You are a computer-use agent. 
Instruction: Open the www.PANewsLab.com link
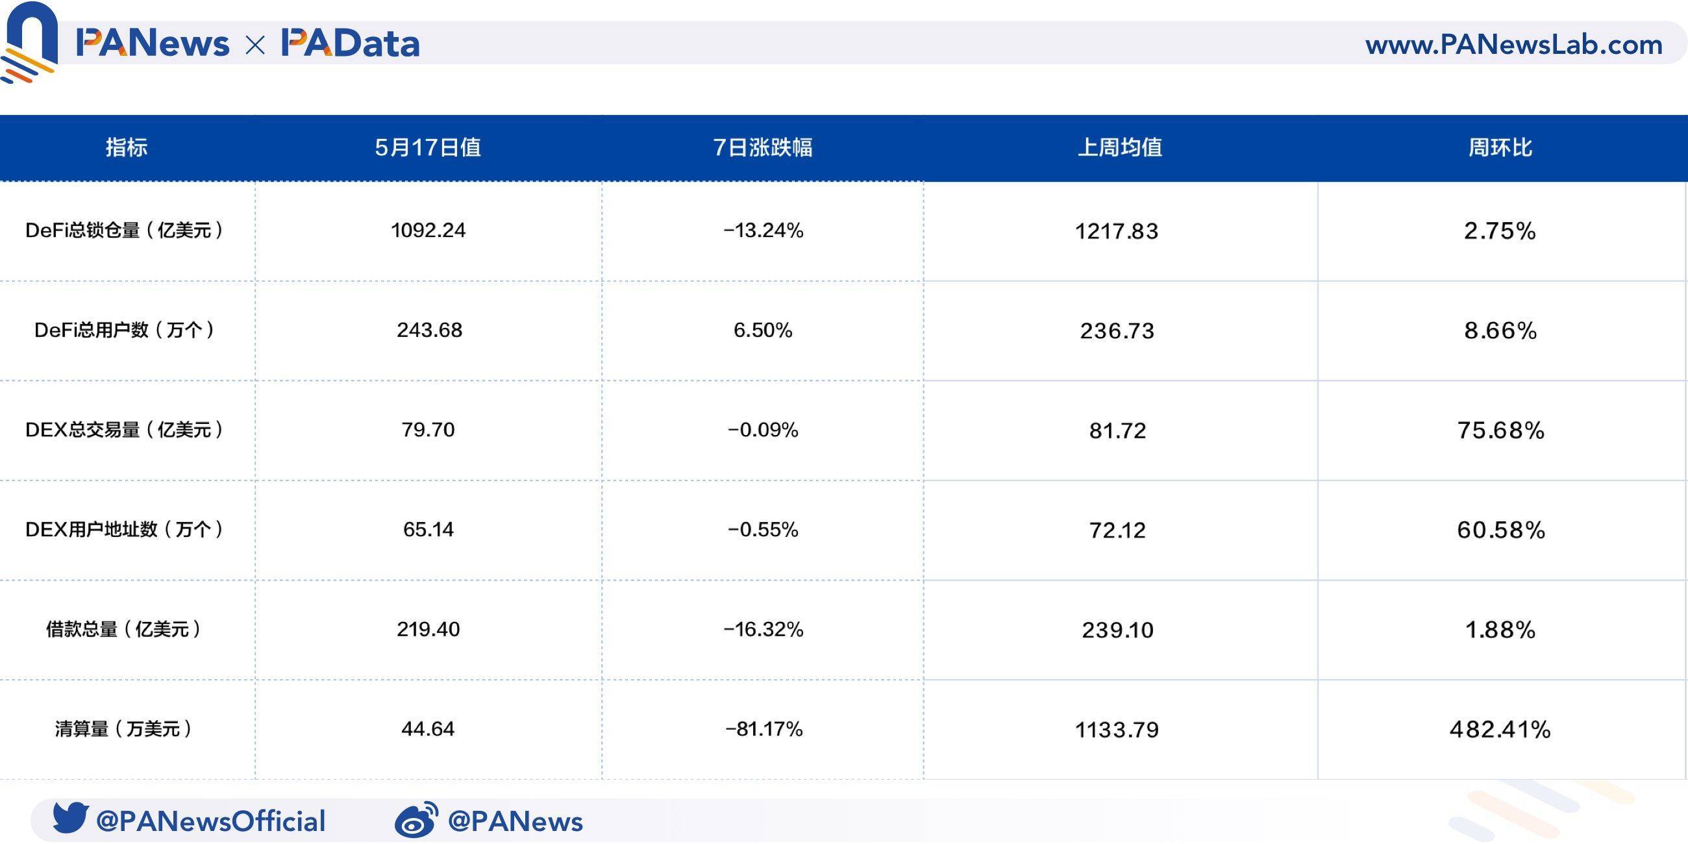pyautogui.click(x=1514, y=45)
